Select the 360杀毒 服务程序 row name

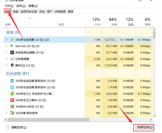tap(26, 113)
